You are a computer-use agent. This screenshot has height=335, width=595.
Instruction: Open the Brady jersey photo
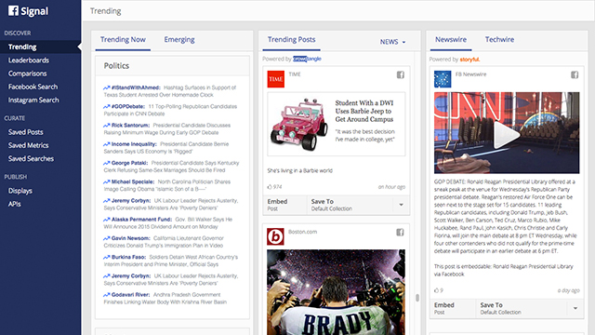[x=336, y=292]
